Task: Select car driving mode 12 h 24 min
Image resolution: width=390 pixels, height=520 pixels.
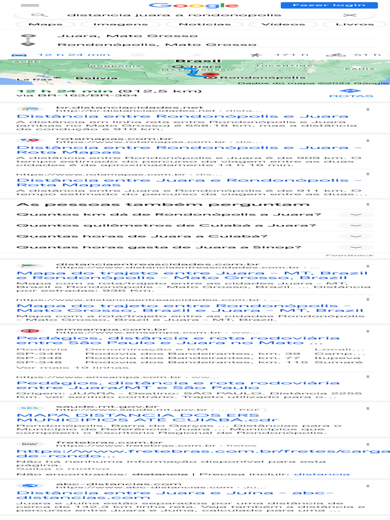Action: coord(61,55)
